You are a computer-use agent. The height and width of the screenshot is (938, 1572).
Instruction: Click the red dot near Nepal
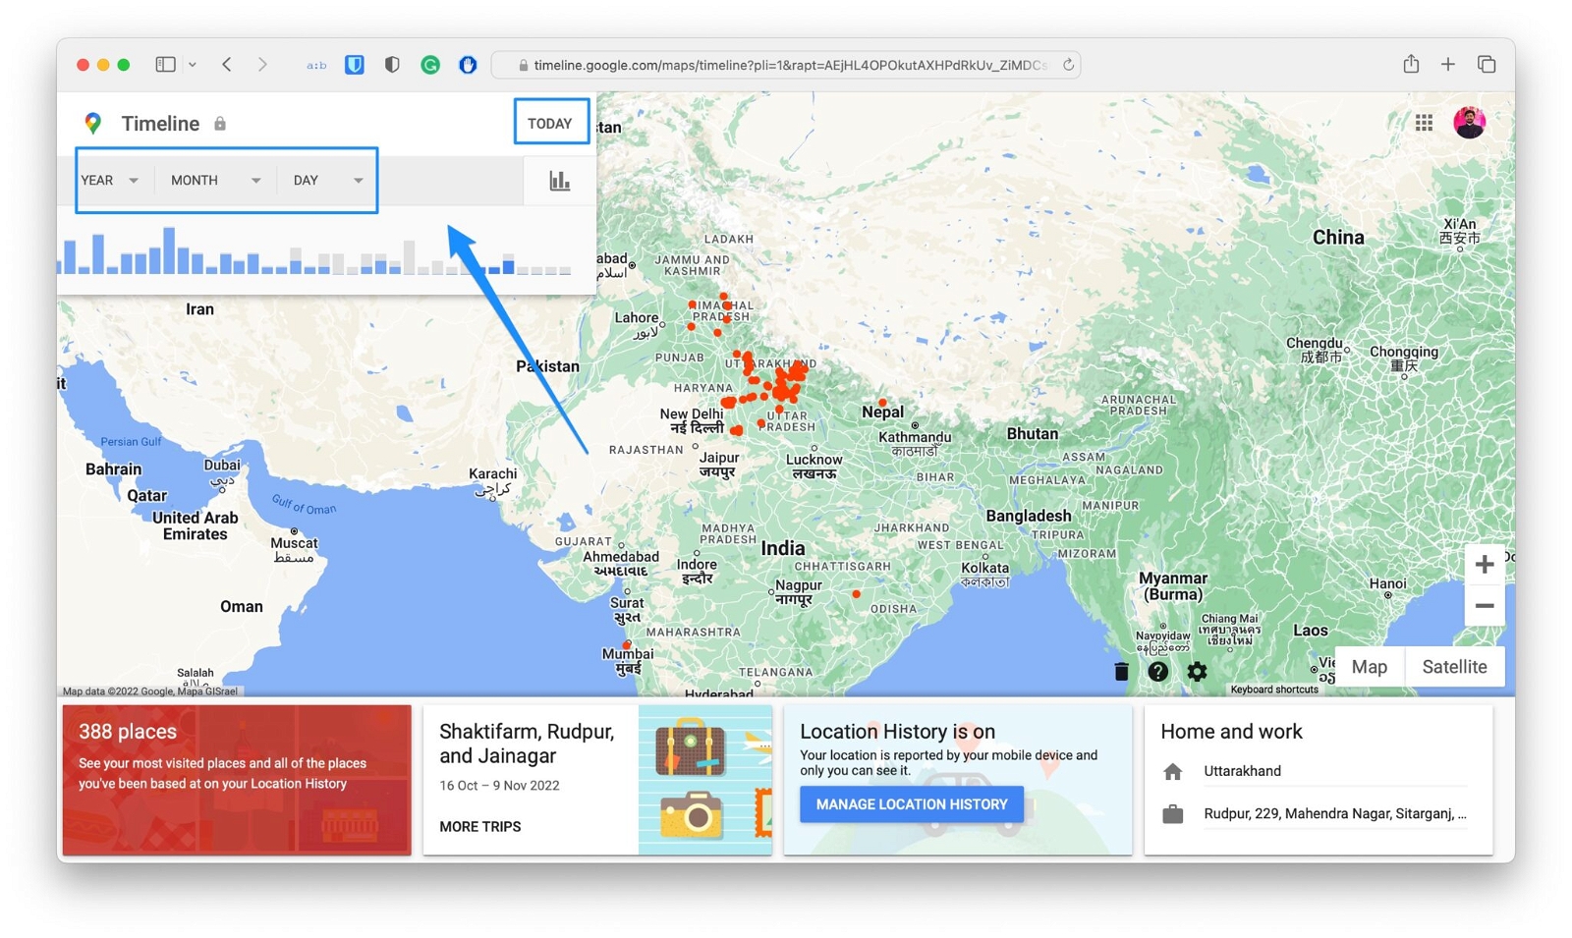(x=883, y=403)
